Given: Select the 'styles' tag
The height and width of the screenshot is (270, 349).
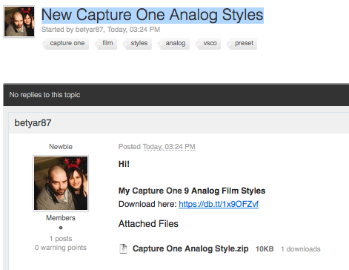Looking at the screenshot, I should (138, 43).
